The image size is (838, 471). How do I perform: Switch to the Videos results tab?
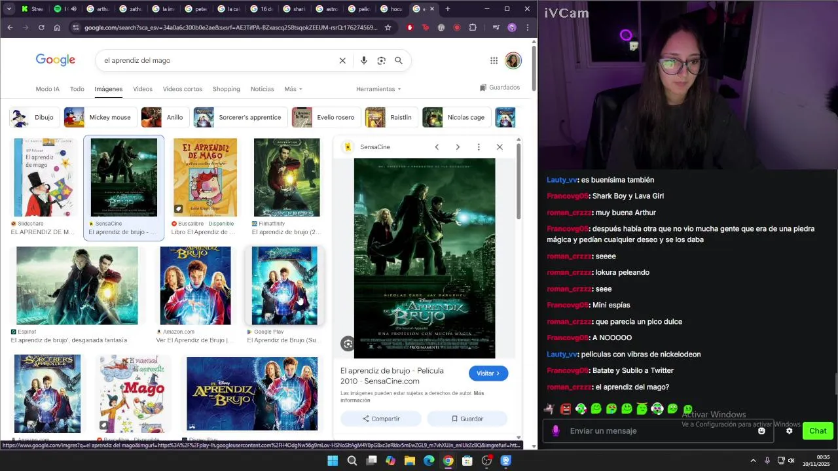pos(143,89)
